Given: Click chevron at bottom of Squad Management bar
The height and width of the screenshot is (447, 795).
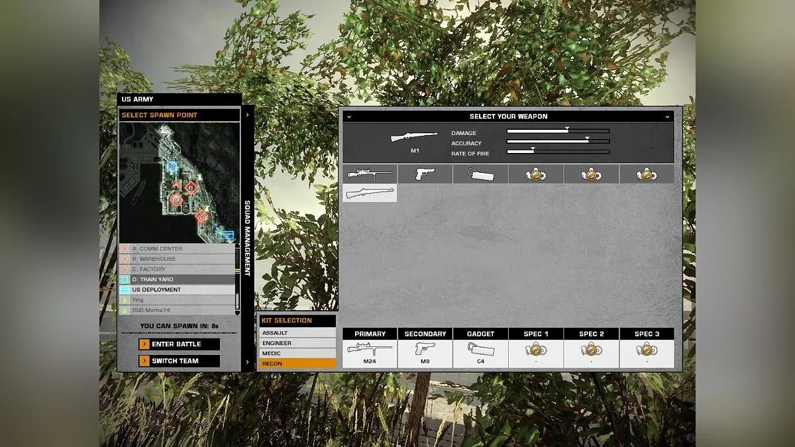Looking at the screenshot, I should [x=248, y=362].
